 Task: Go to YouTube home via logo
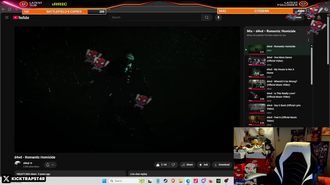pyautogui.click(x=21, y=17)
